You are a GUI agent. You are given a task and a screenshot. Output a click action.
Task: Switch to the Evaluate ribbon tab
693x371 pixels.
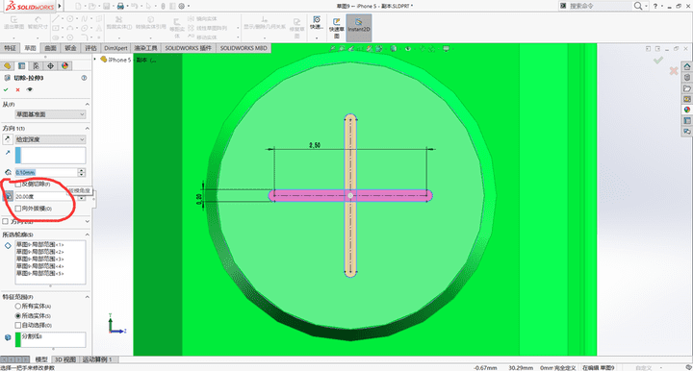click(90, 48)
